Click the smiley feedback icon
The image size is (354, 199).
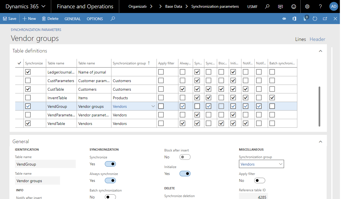294,6
